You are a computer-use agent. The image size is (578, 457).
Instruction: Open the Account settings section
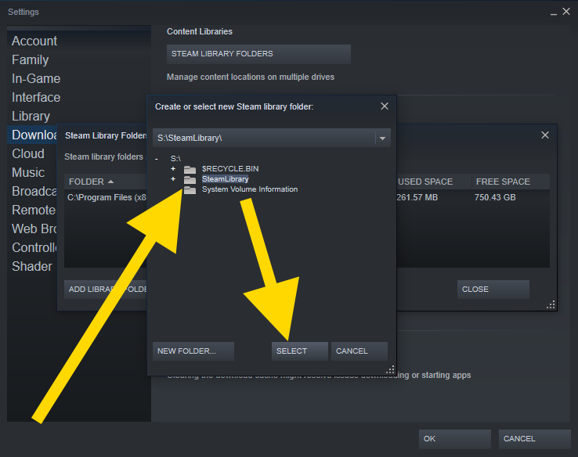click(x=34, y=41)
